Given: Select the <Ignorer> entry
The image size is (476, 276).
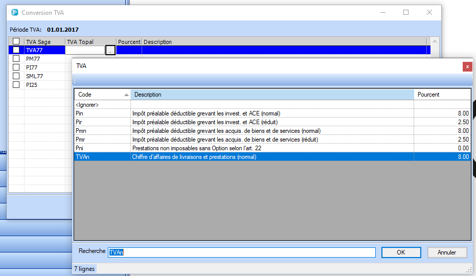Looking at the screenshot, I should click(87, 105).
